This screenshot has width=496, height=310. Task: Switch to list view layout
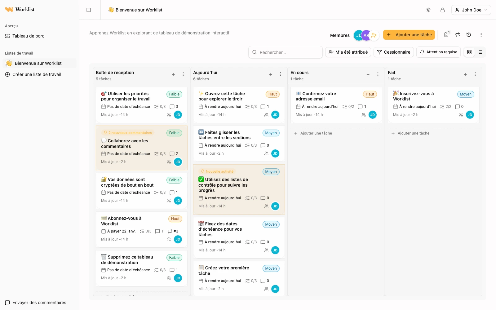click(480, 52)
